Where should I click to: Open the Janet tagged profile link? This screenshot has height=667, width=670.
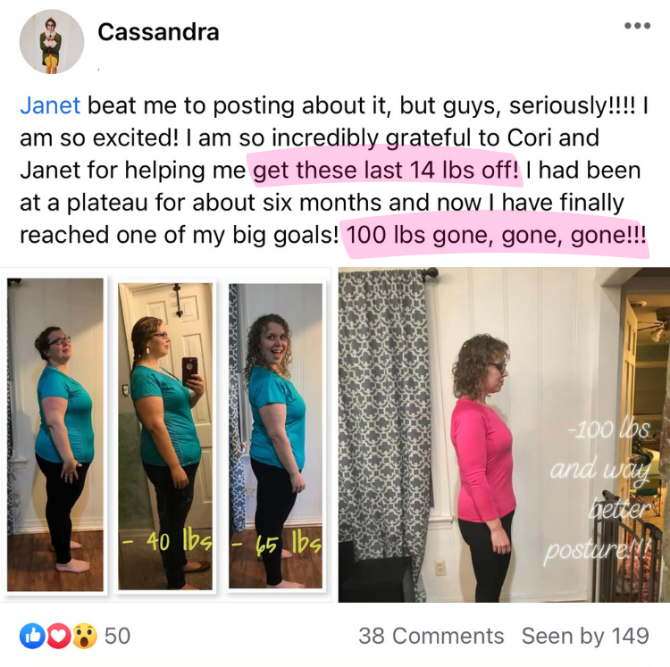[x=50, y=105]
